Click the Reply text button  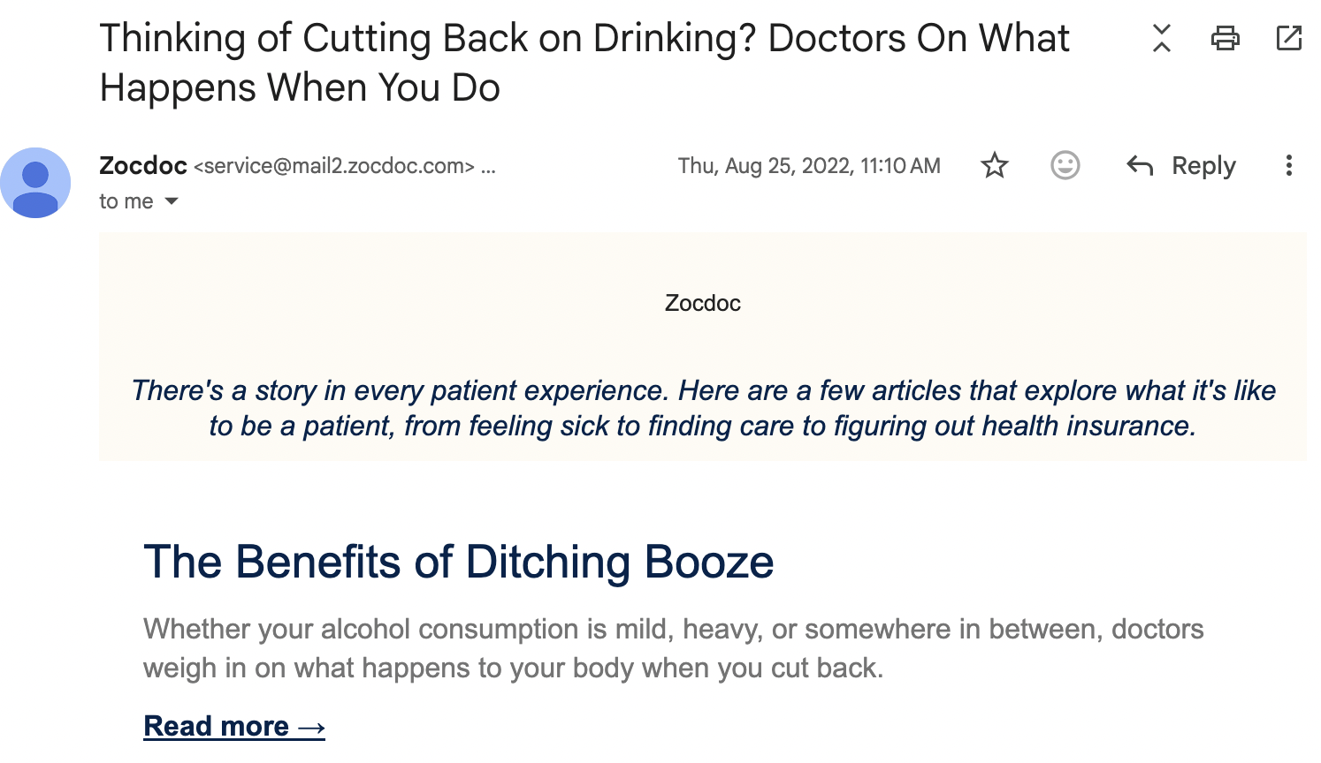[1203, 165]
